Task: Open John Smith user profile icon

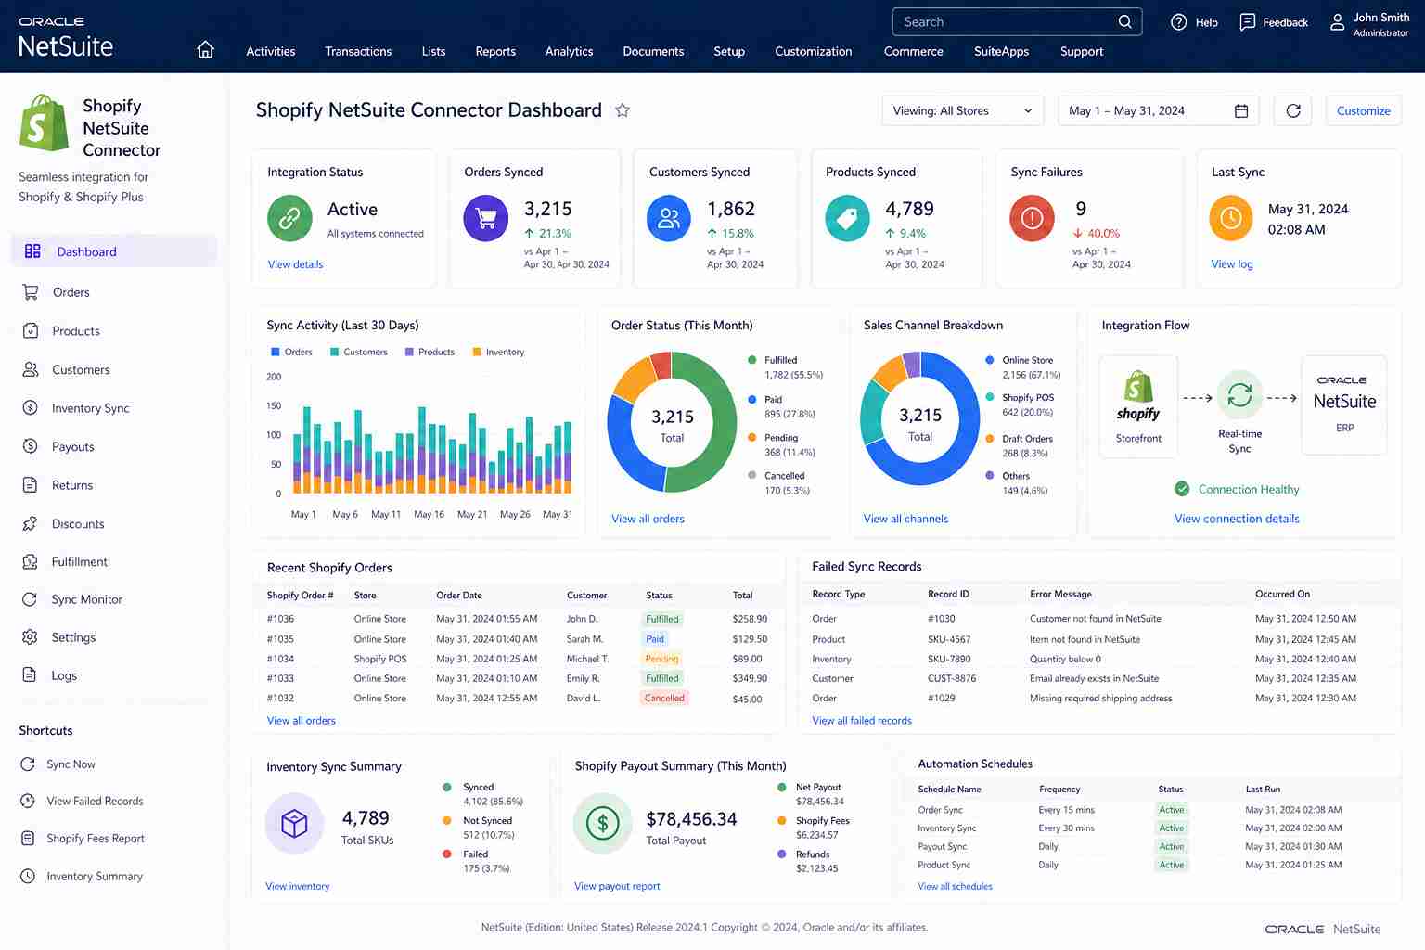Action: pos(1337,22)
